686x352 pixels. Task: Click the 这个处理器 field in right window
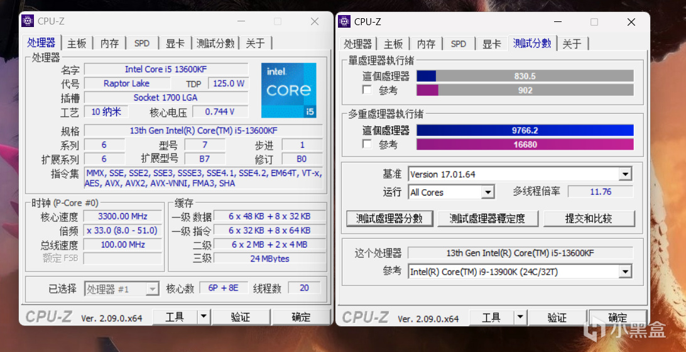pyautogui.click(x=520, y=253)
